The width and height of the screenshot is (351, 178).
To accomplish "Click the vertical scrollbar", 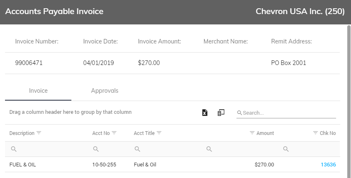I will 349,101.
